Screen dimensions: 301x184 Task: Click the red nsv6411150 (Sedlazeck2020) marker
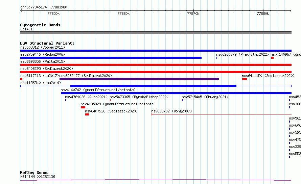(x=245, y=79)
